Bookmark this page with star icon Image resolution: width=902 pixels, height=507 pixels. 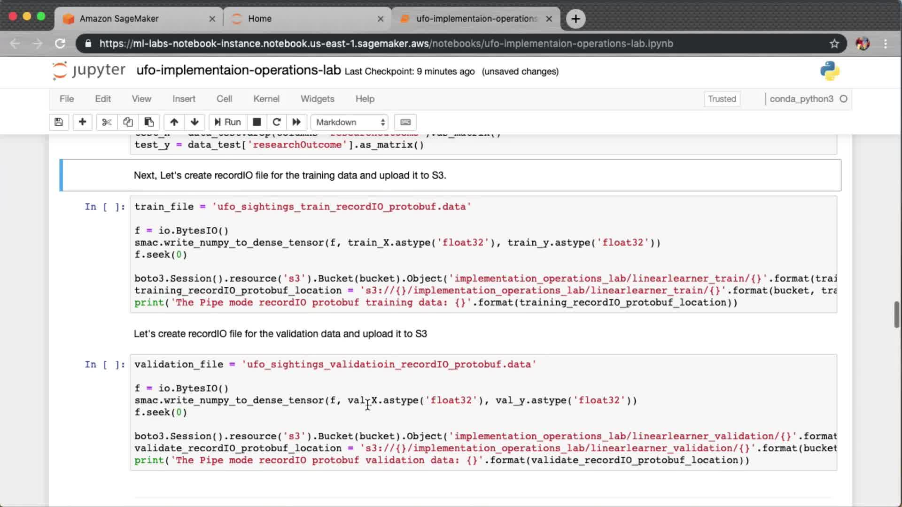834,44
